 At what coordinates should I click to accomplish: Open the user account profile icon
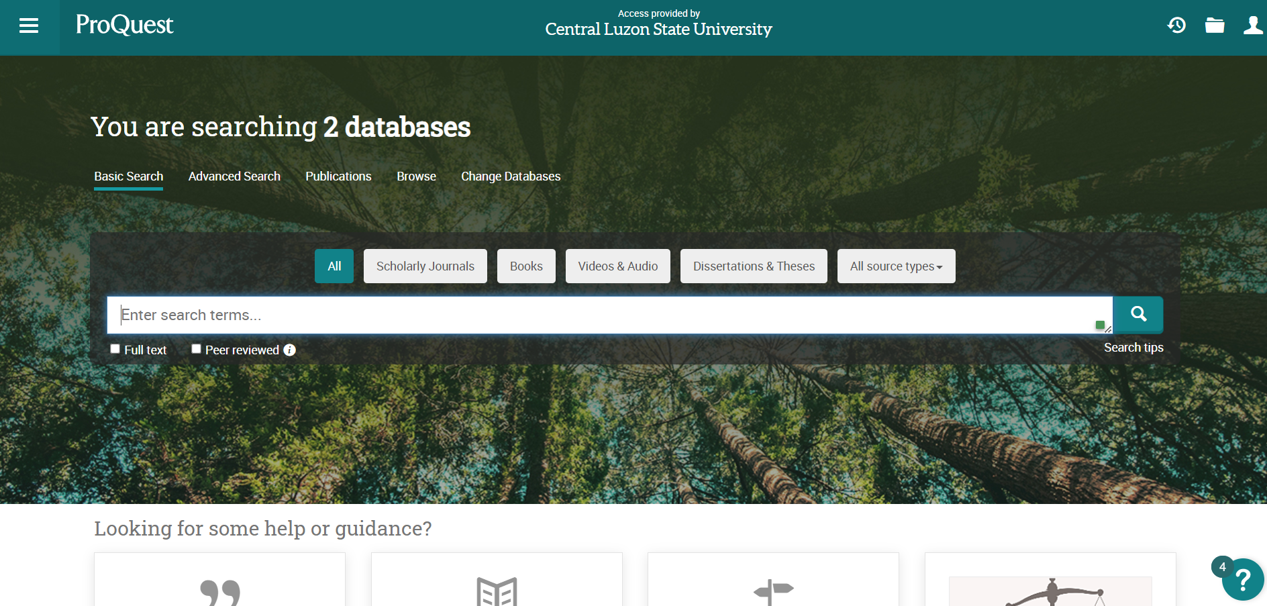coord(1253,26)
